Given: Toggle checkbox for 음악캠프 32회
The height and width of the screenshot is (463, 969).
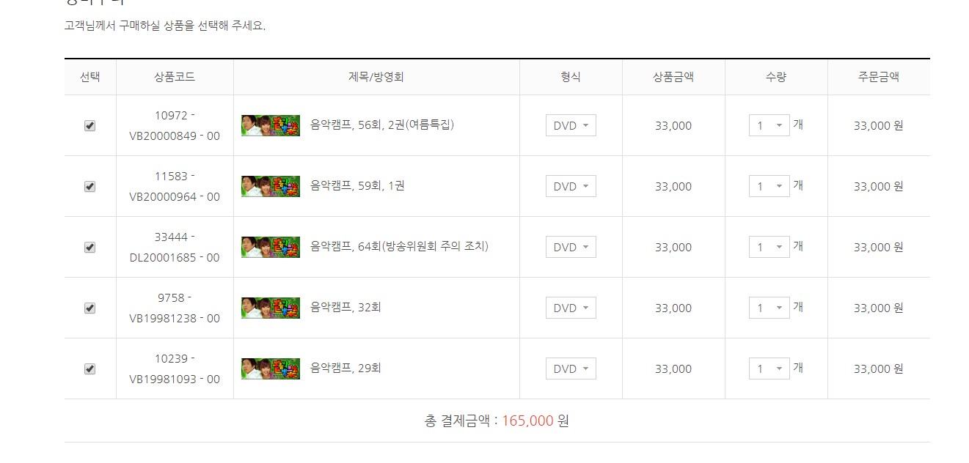Looking at the screenshot, I should pos(89,308).
